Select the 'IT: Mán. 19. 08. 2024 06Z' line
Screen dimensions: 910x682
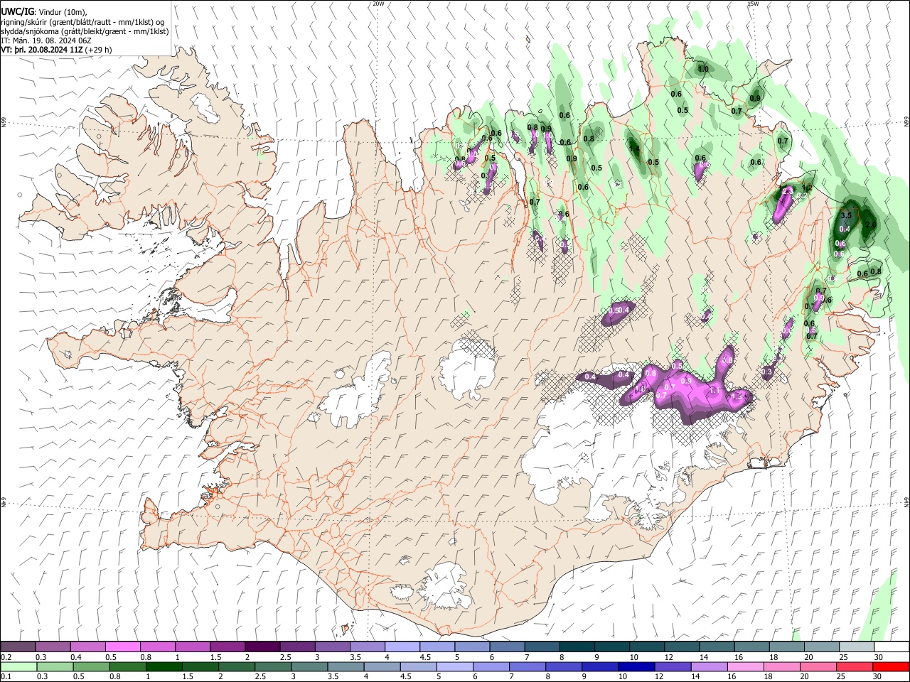pos(46,40)
